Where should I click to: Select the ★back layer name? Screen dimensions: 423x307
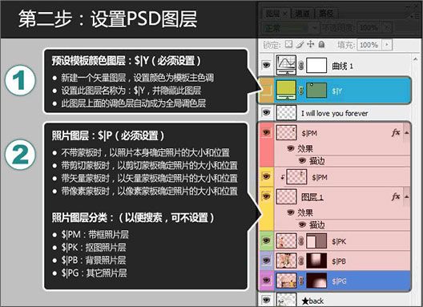click(312, 301)
